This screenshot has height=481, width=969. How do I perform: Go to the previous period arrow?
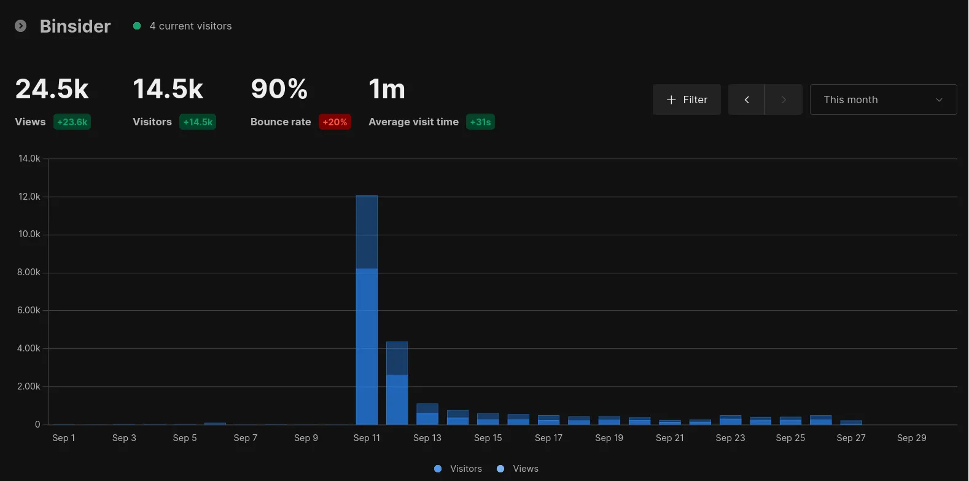click(x=747, y=100)
